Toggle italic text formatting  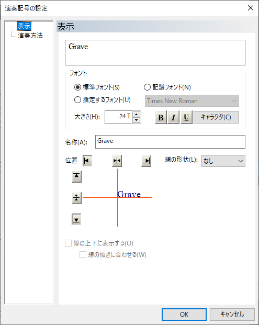click(173, 117)
